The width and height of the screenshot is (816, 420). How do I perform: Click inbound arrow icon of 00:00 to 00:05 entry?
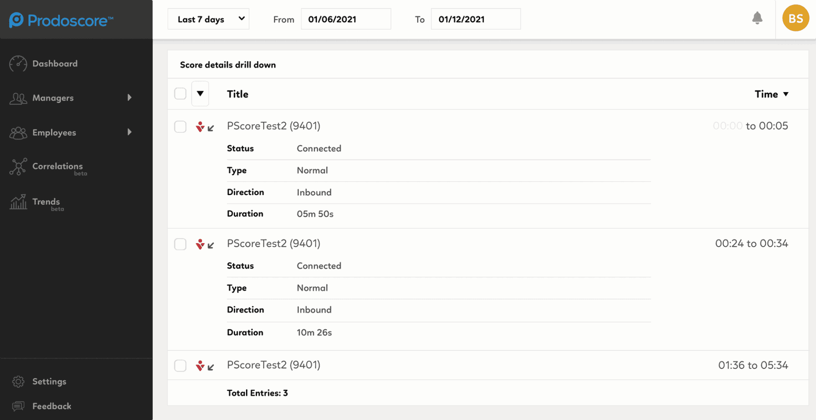[211, 128]
